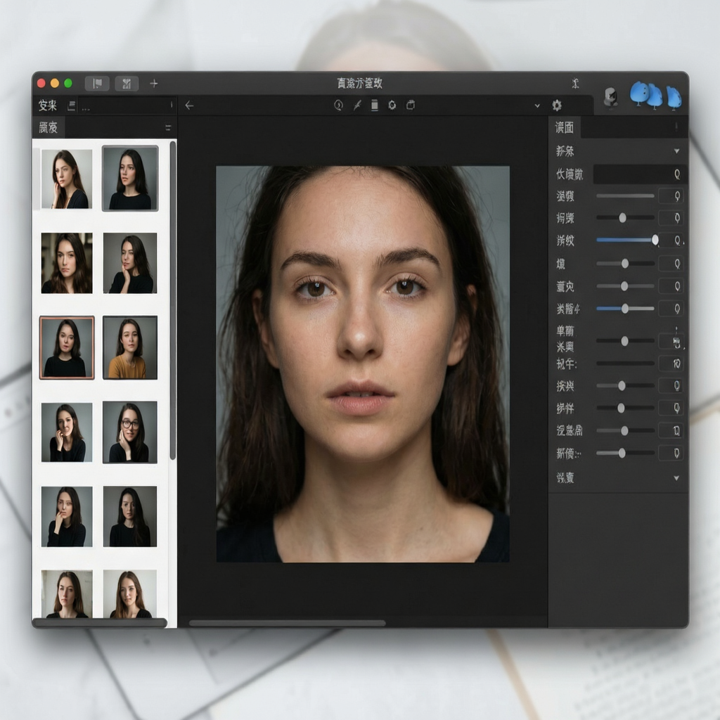Click the blue slider handle set to maximum
This screenshot has width=720, height=720.
[x=655, y=240]
